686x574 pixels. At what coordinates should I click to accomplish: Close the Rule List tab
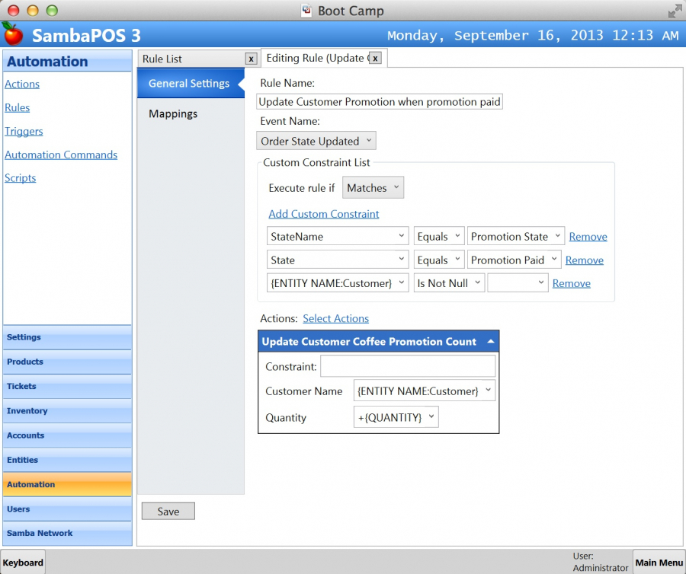pyautogui.click(x=251, y=59)
